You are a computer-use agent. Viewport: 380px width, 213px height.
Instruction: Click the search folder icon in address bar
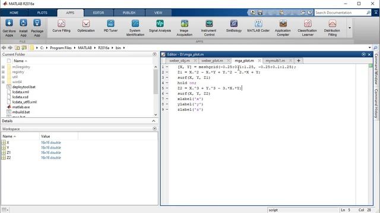[x=375, y=47]
